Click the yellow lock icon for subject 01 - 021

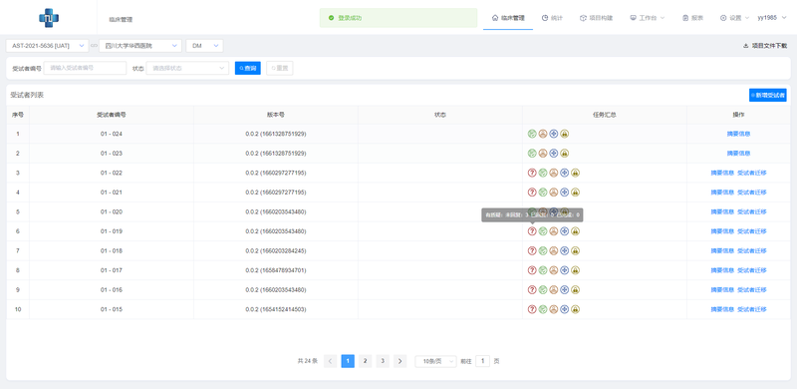point(575,193)
